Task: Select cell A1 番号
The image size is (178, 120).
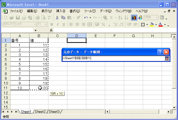Action: pyautogui.click(x=20, y=41)
